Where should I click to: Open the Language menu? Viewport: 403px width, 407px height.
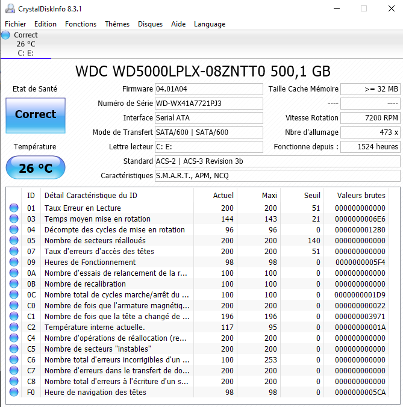[210, 24]
